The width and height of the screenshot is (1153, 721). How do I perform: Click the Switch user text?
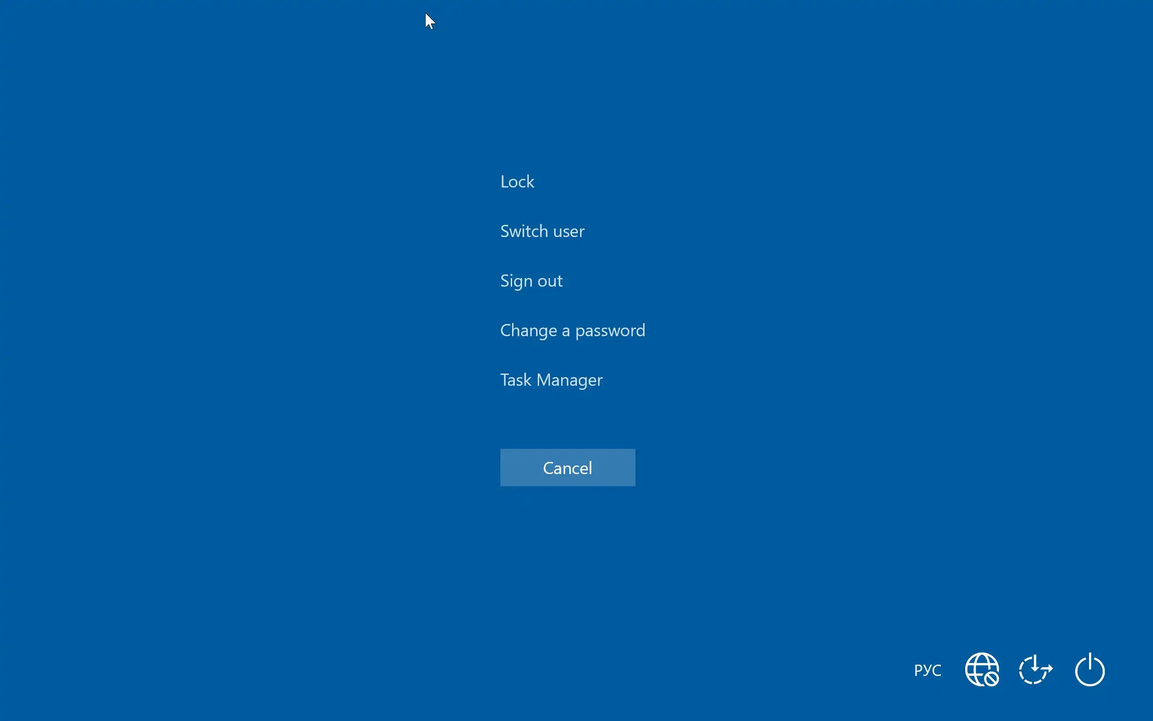coord(542,231)
